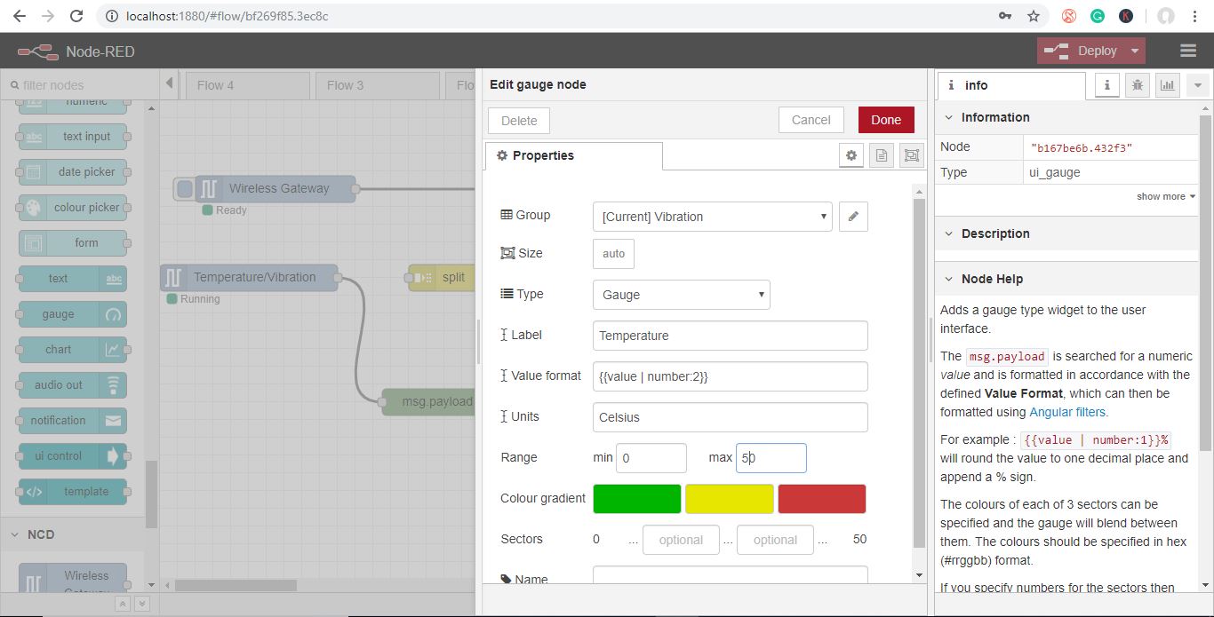
Task: Select the date picker palette node
Action: click(x=73, y=172)
